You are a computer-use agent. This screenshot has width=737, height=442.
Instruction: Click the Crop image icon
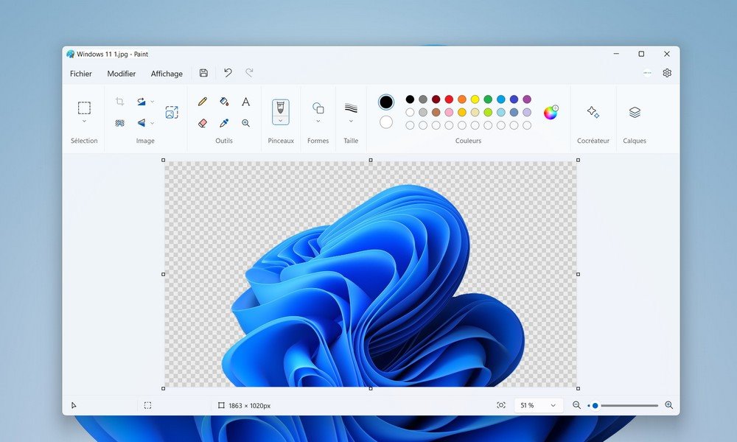click(119, 102)
